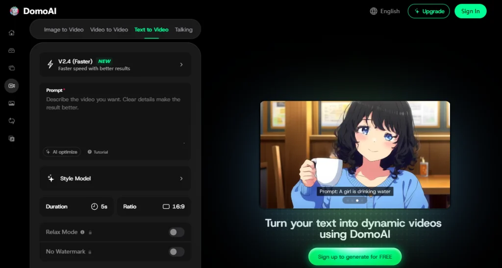Open the Duration 5s selector
502x268 pixels.
[76, 207]
